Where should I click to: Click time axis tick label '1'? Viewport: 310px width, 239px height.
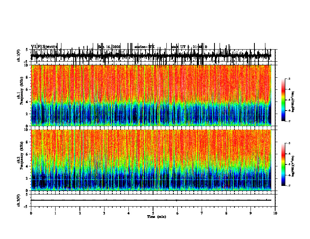pos(55,213)
